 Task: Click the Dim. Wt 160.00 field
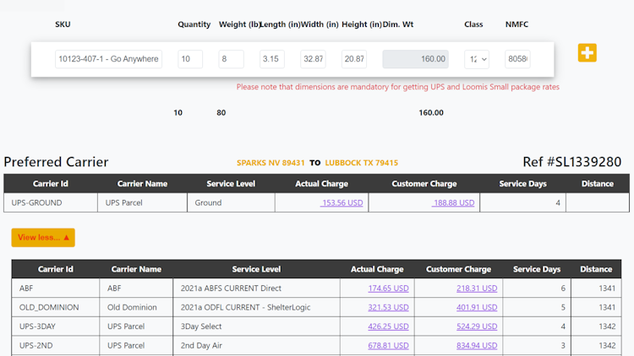pos(416,59)
